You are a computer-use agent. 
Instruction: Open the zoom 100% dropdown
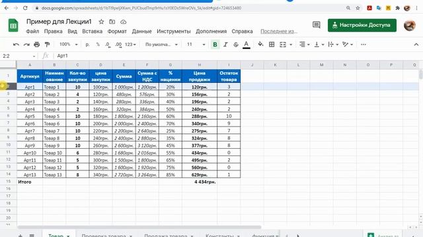pyautogui.click(x=68, y=45)
